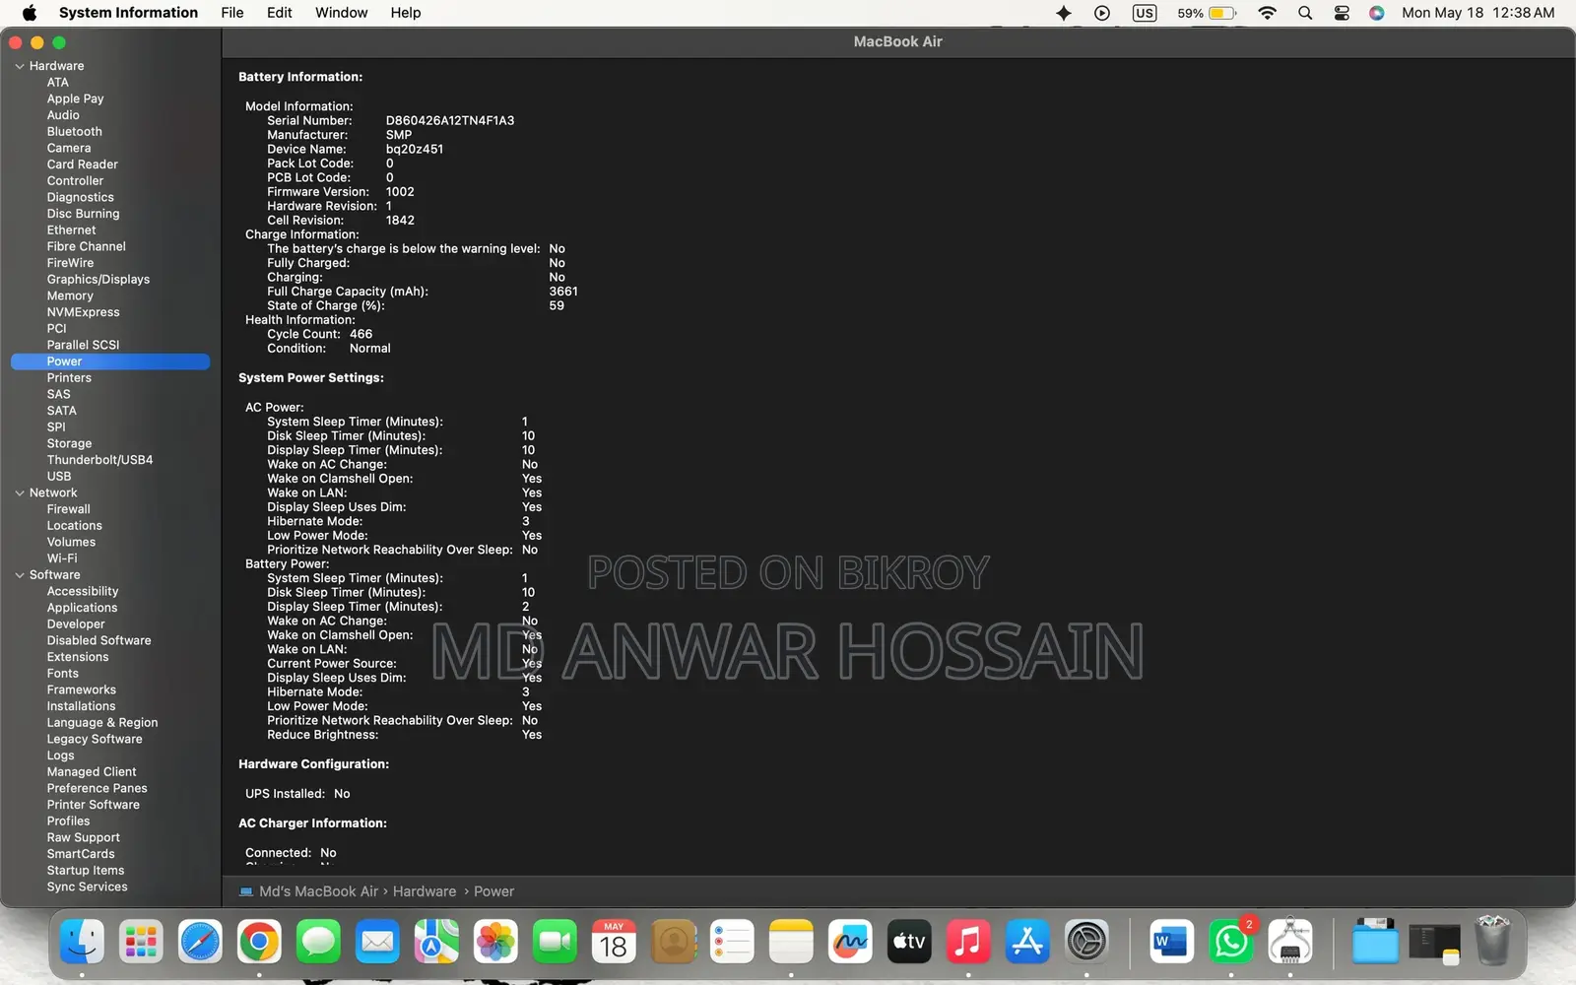Open US input source menu

click(1145, 13)
